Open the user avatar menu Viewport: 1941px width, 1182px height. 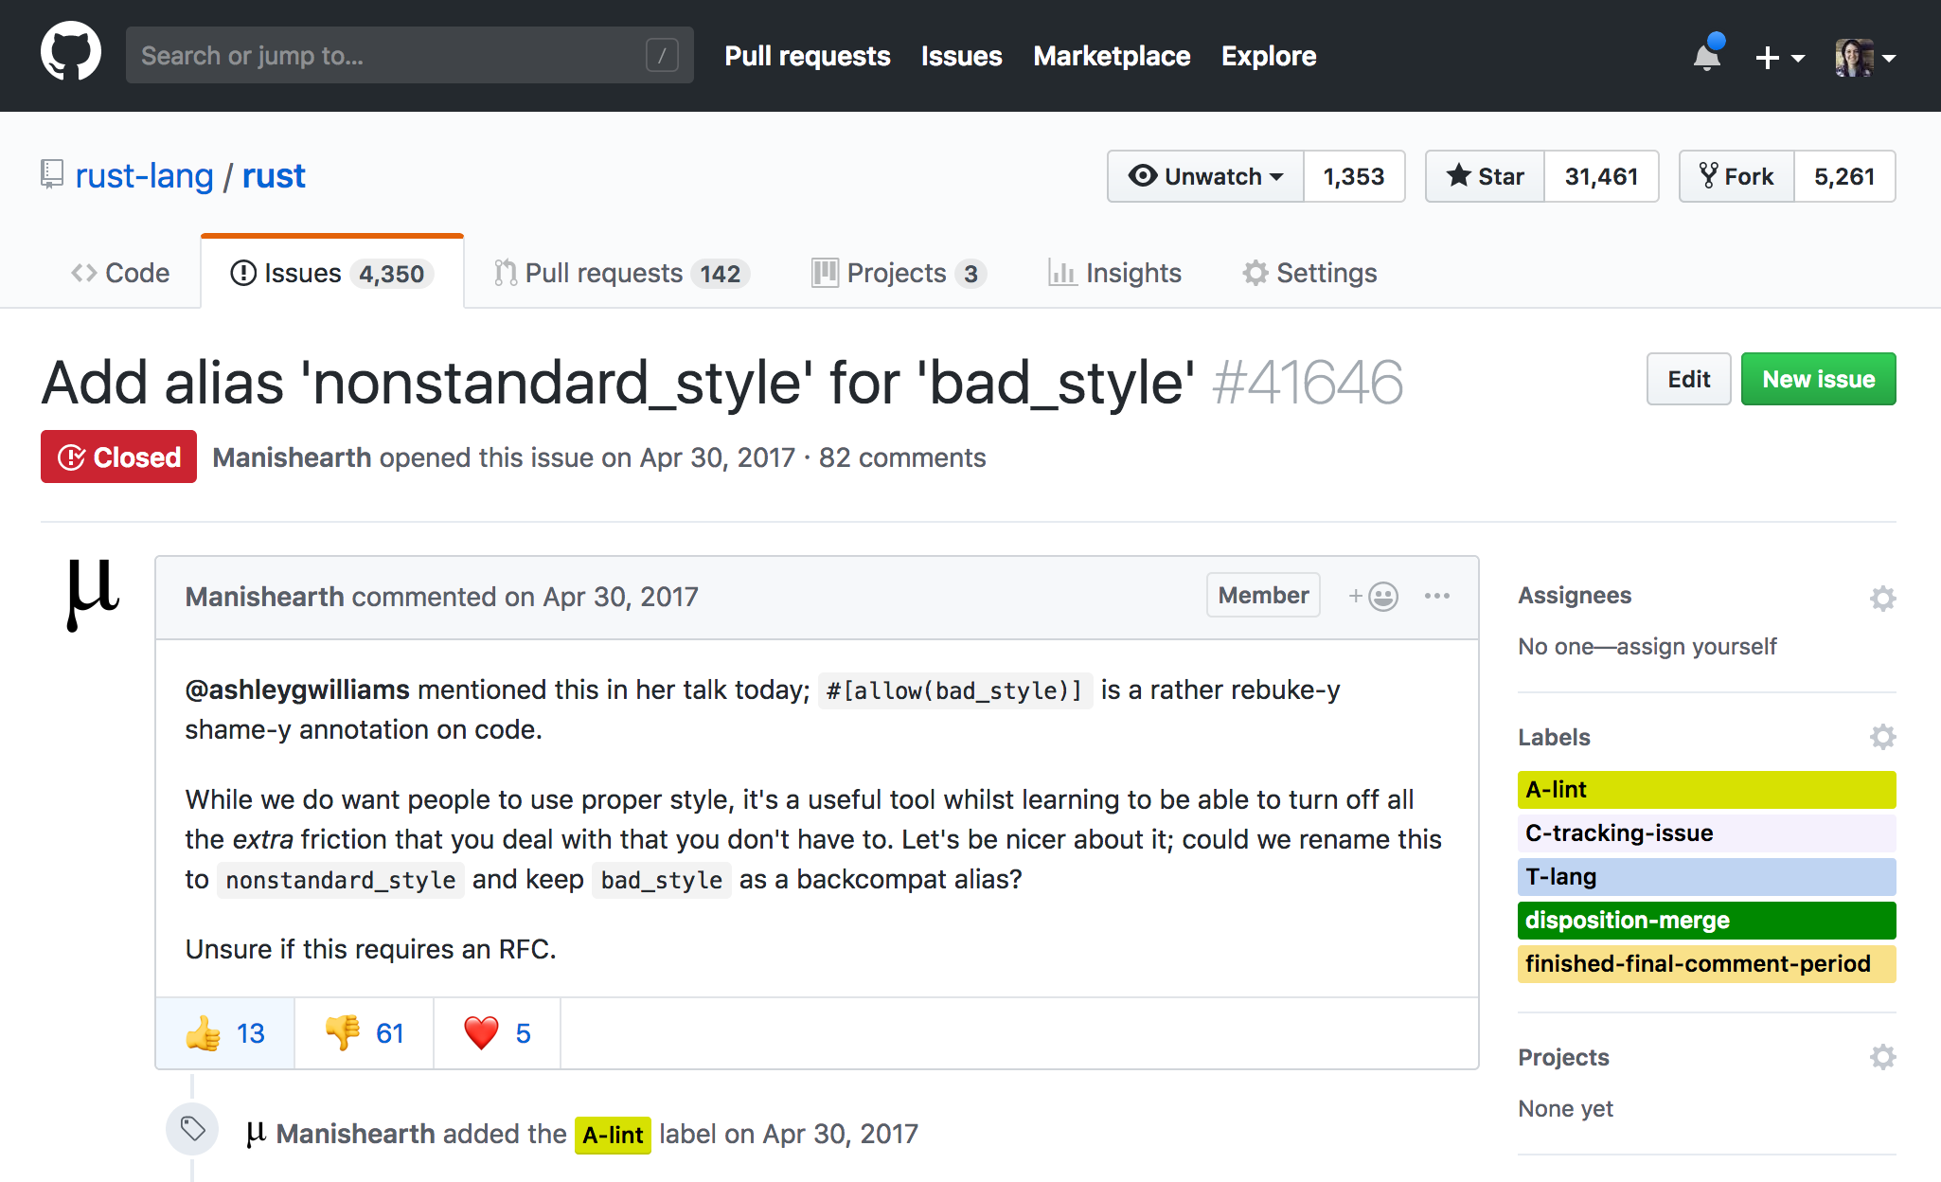1864,57
